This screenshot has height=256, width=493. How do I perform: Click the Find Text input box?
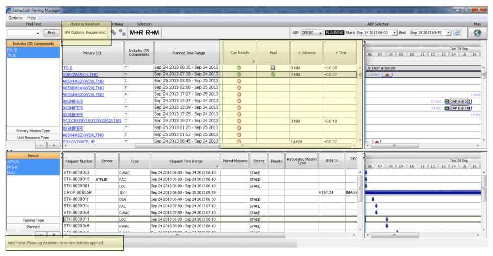click(21, 33)
